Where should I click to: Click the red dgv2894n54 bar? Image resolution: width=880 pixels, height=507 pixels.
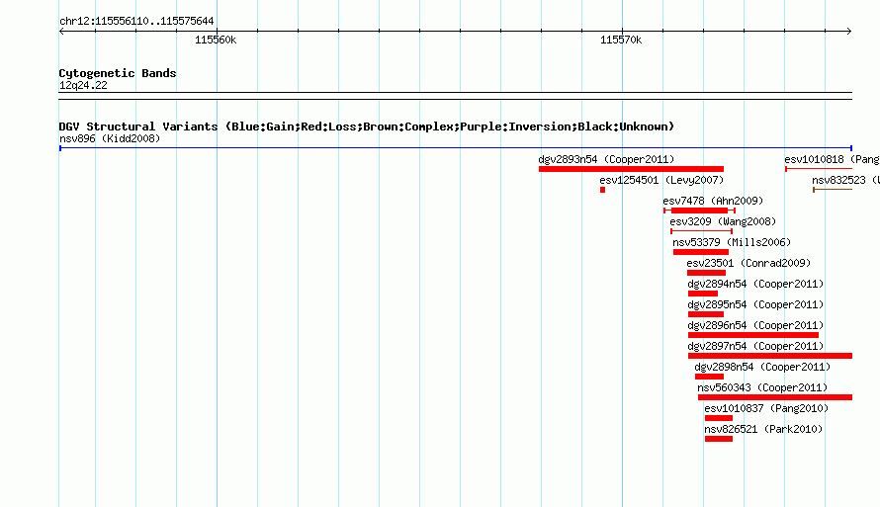[x=703, y=294]
